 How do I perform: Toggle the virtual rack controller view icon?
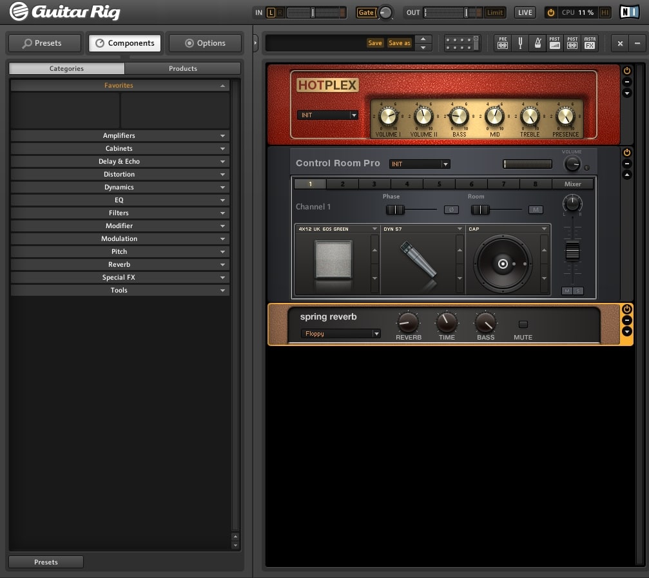(462, 43)
